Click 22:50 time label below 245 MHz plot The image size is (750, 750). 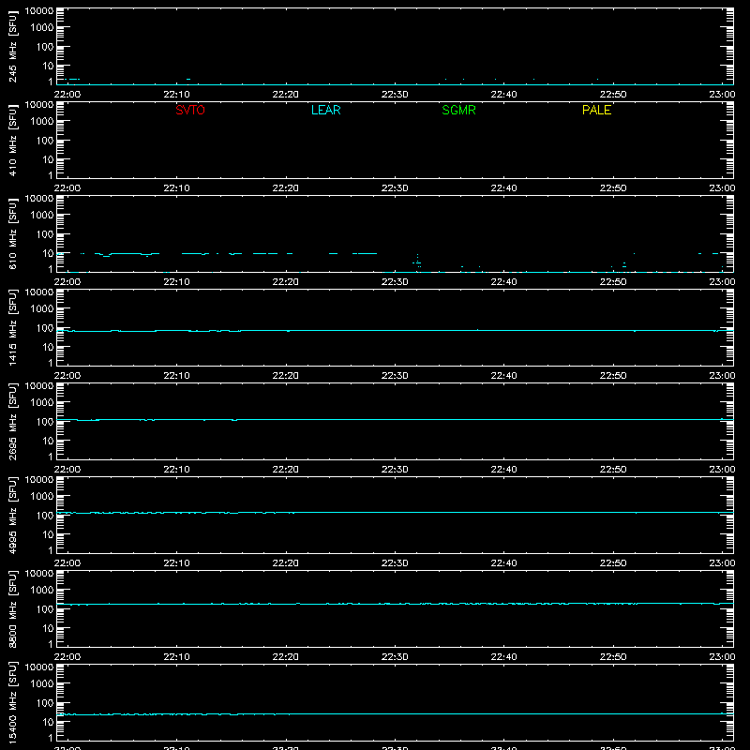[613, 95]
